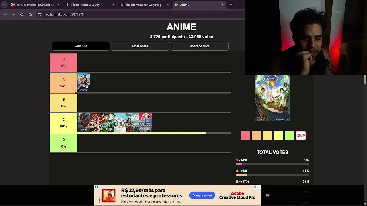The image size is (367, 206).
Task: Vote C tier with the yellow swatch
Action: click(278, 136)
